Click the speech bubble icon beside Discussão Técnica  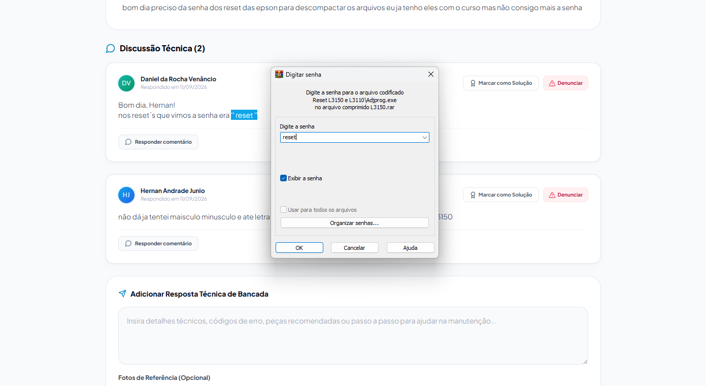coord(110,49)
